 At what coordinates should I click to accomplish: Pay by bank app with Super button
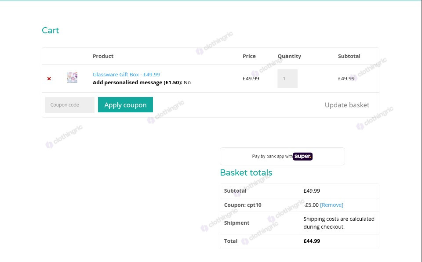282,156
